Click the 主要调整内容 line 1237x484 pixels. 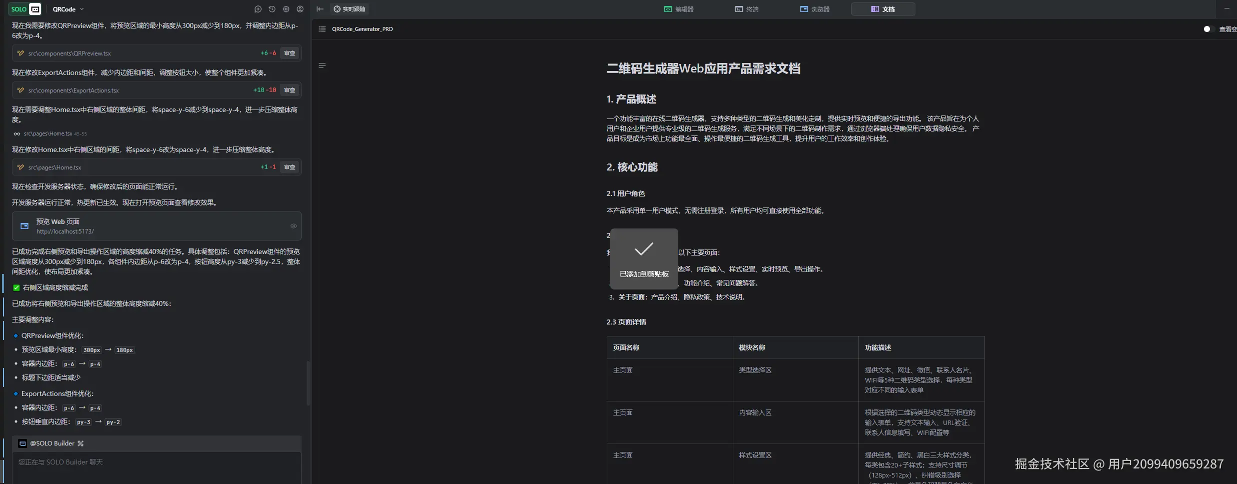pyautogui.click(x=33, y=319)
